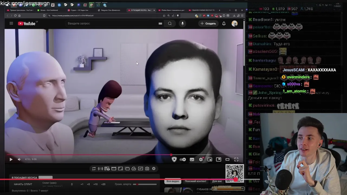Switch to 'ГУБАНОВ УНИЗИЛ ХЕСУСА' browser tab

(x=203, y=10)
